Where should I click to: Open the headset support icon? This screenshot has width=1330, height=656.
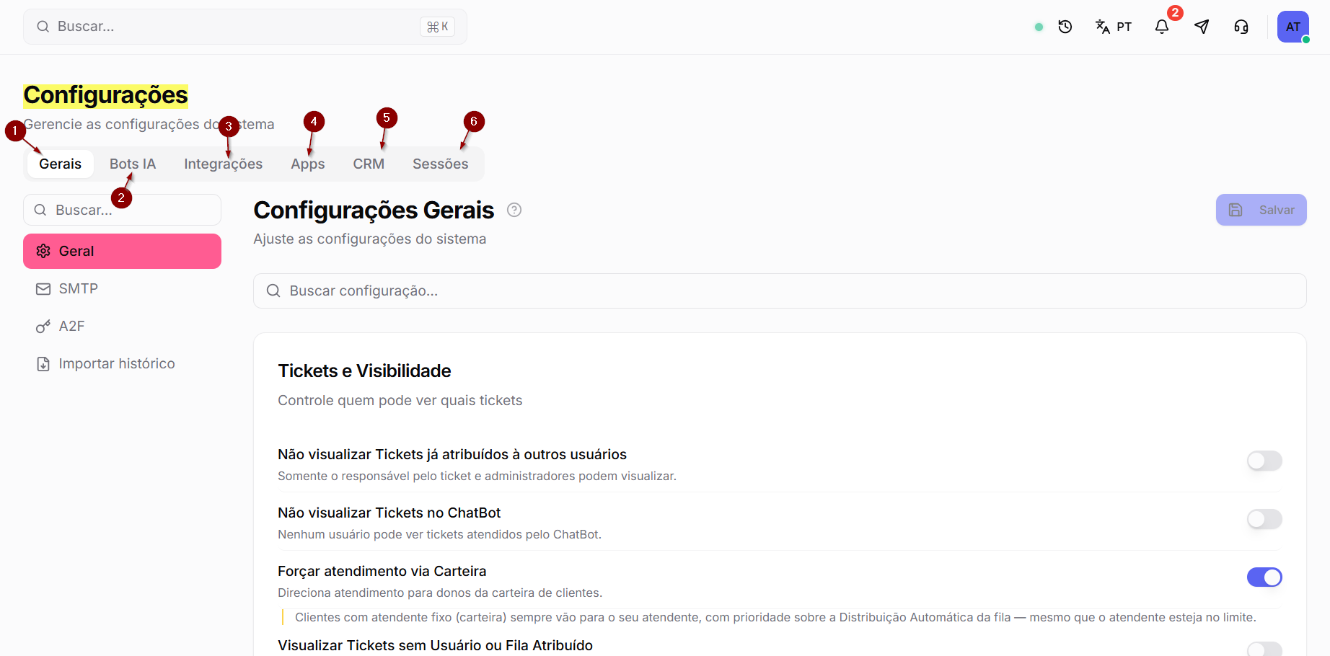1241,27
